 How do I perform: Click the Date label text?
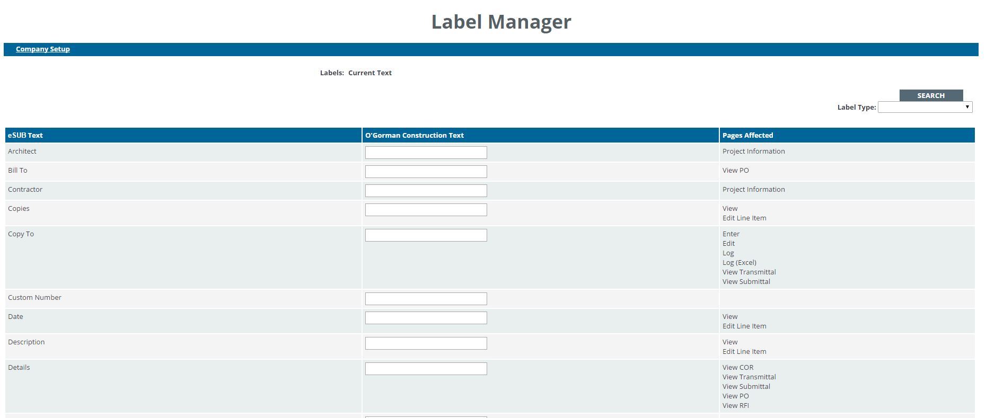[15, 316]
